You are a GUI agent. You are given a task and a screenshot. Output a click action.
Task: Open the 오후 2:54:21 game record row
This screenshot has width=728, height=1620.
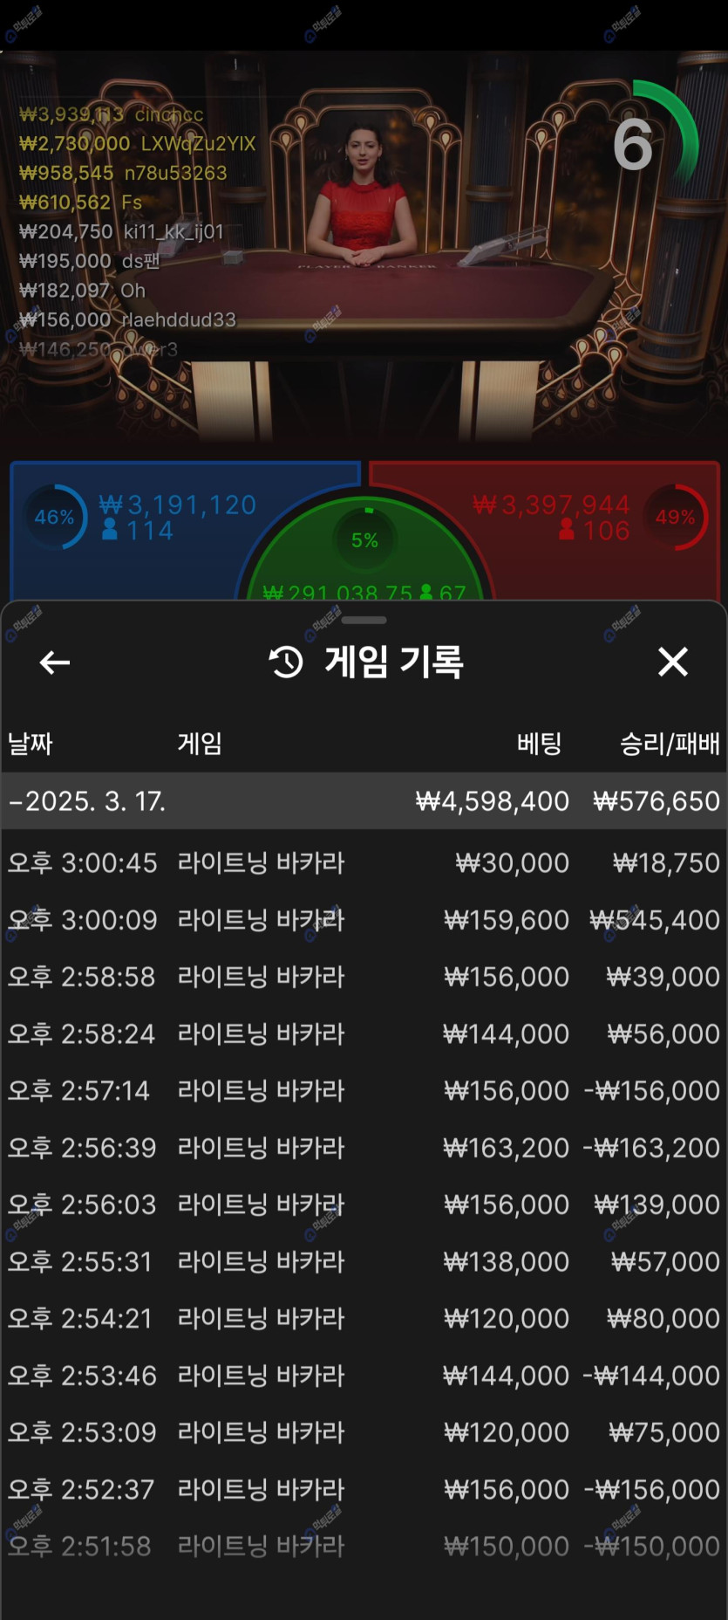click(x=364, y=1318)
